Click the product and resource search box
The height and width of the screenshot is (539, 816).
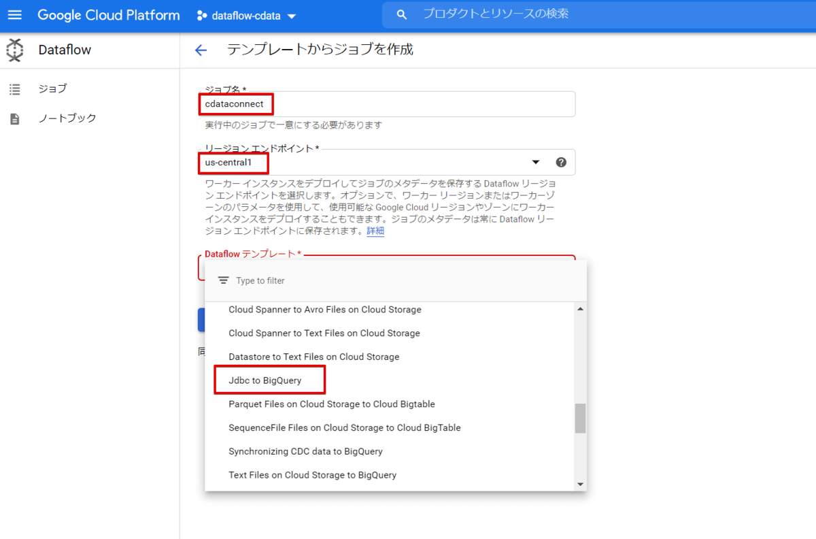point(599,14)
